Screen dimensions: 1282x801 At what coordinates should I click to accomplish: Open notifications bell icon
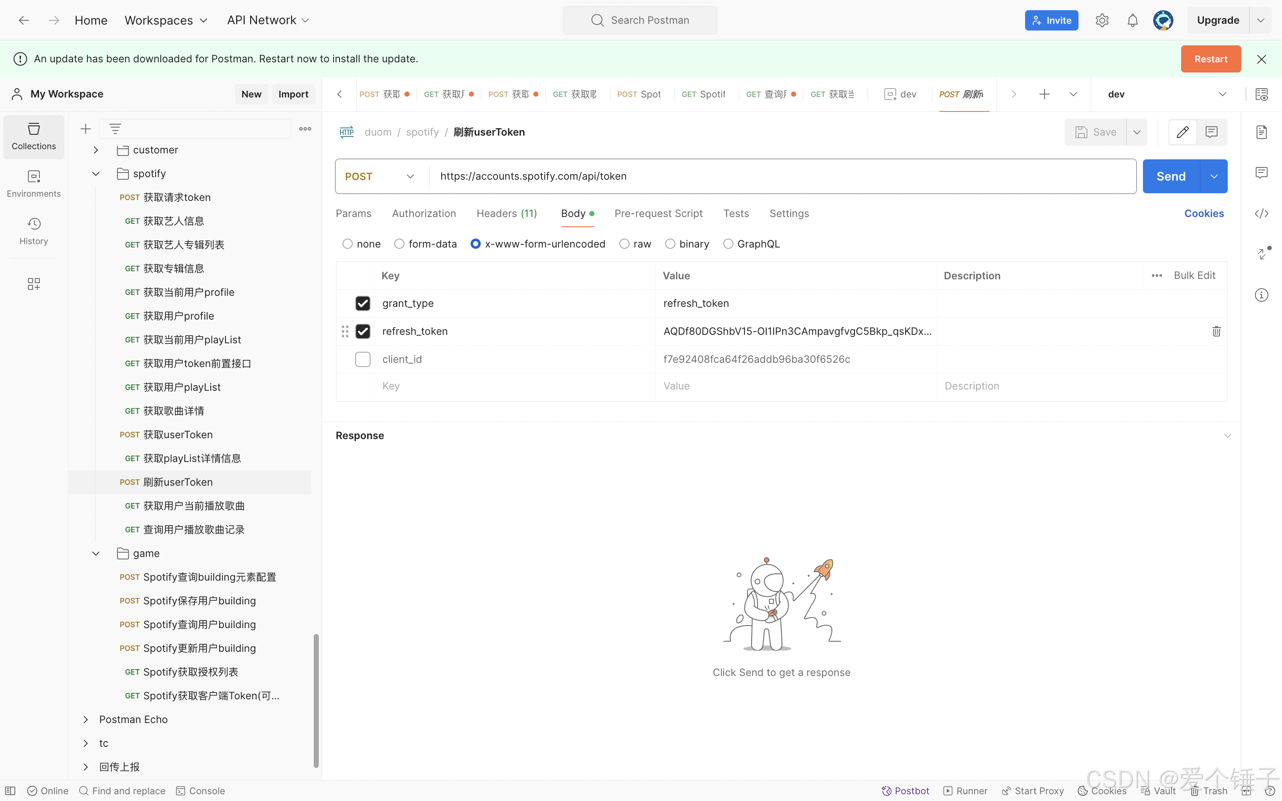[1132, 20]
